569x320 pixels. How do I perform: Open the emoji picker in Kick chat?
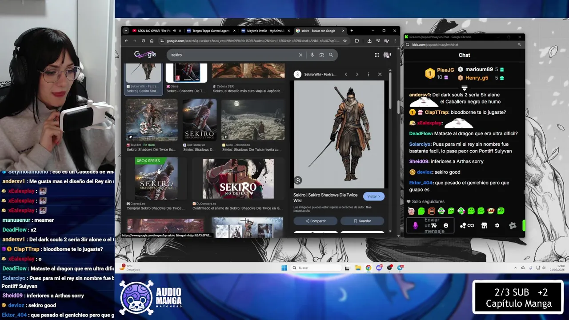(x=446, y=225)
